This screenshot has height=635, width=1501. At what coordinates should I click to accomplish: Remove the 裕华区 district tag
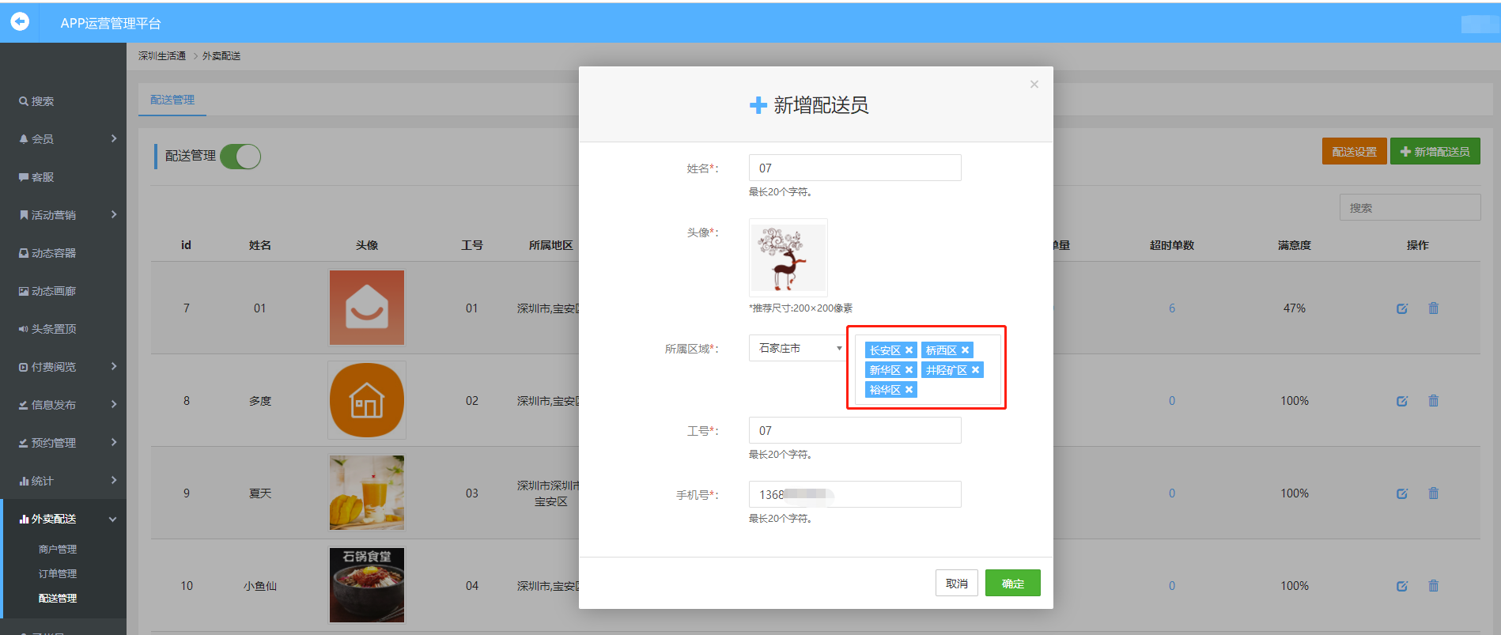tap(909, 390)
